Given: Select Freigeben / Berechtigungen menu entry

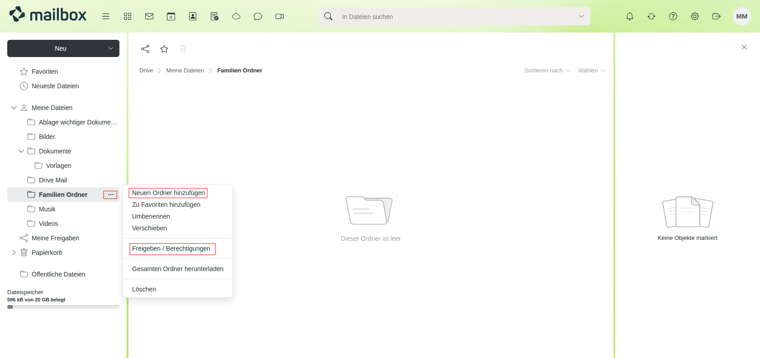Looking at the screenshot, I should point(171,248).
